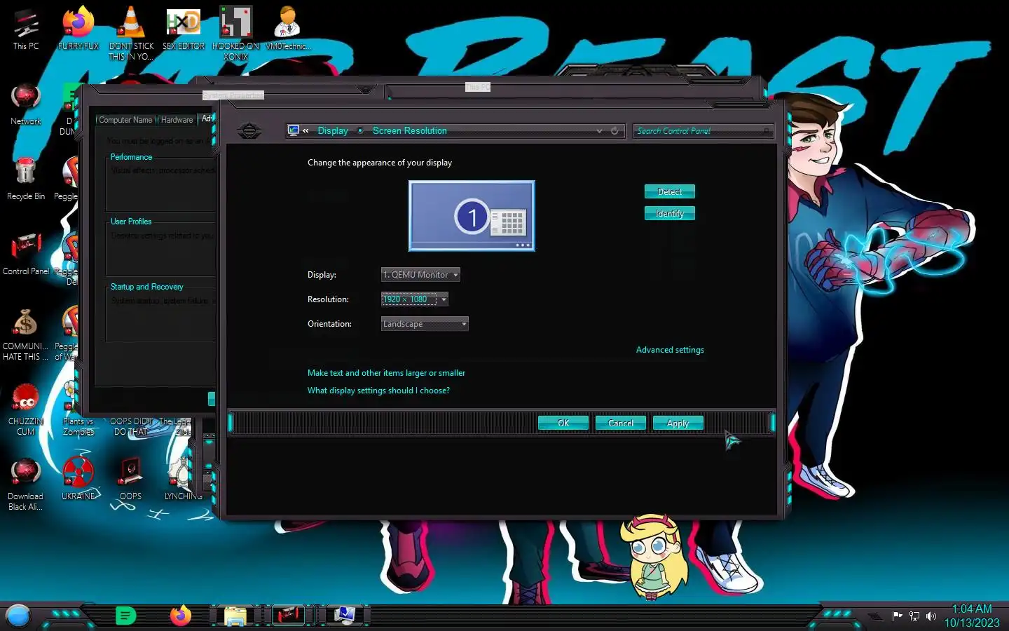Open the Network desktop icon
The width and height of the screenshot is (1009, 631).
coord(26,104)
